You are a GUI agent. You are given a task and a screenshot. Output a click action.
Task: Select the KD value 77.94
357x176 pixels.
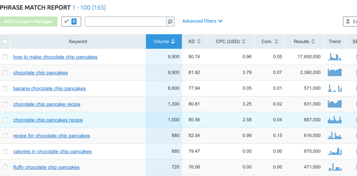click(x=194, y=88)
